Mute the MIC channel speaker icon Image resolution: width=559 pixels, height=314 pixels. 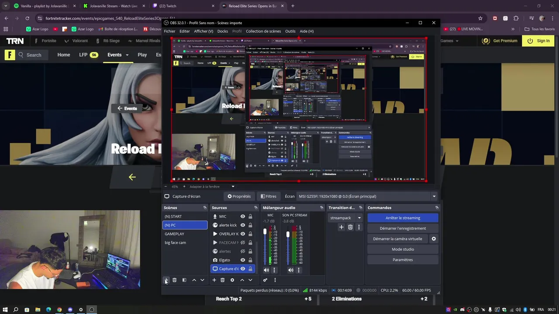tap(266, 270)
